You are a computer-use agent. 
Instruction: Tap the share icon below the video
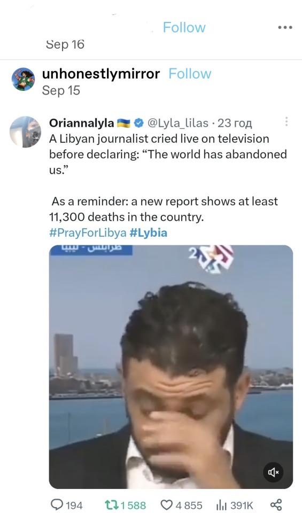click(276, 504)
